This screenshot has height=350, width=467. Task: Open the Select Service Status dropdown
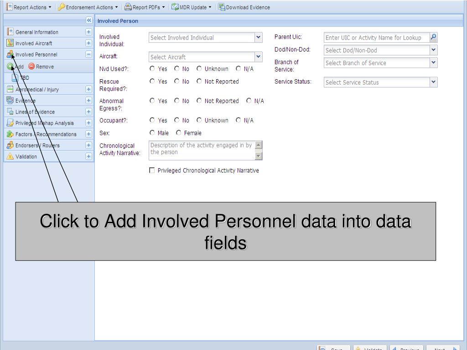pos(434,82)
